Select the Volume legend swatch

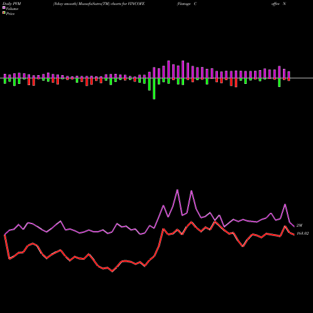click(4, 8)
